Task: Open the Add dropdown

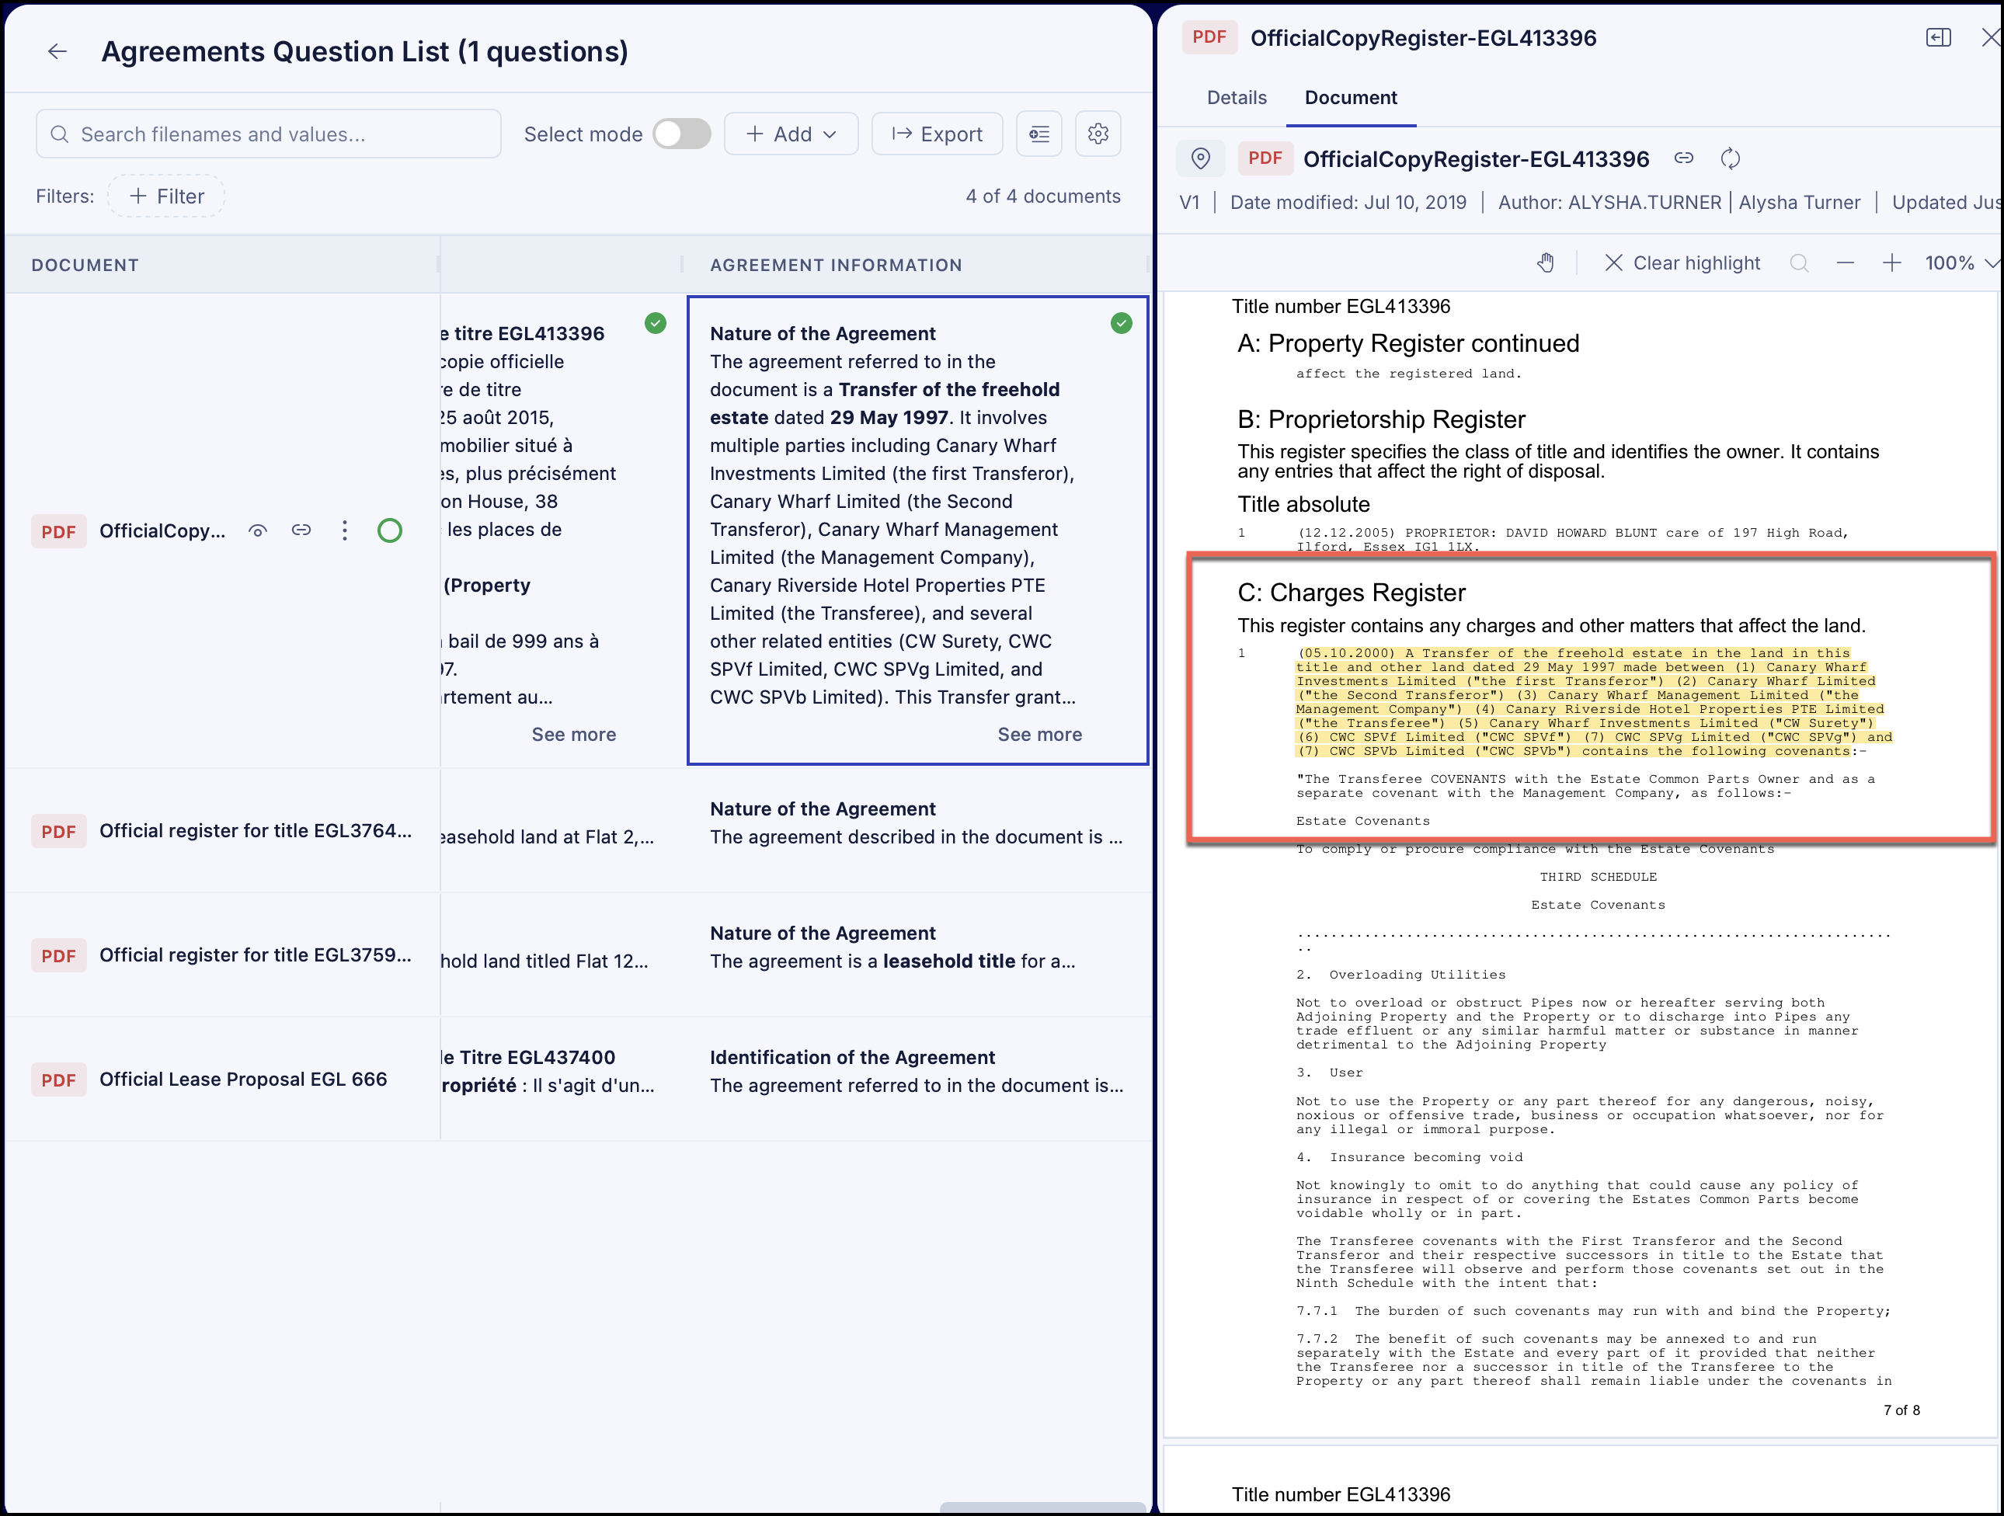Action: pos(791,134)
